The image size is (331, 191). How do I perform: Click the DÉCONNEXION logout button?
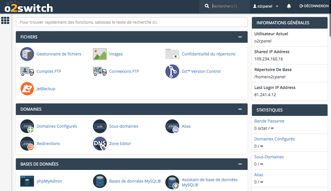(314, 6)
